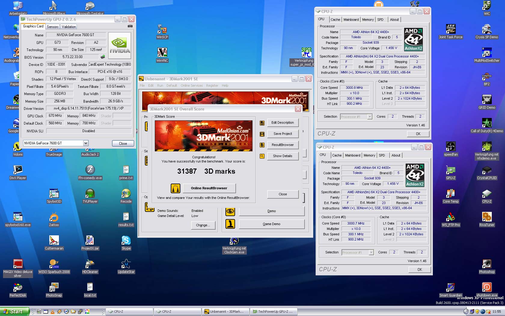This screenshot has width=505, height=316.
Task: Click Close button in GPU-Z window
Action: pyautogui.click(x=123, y=144)
